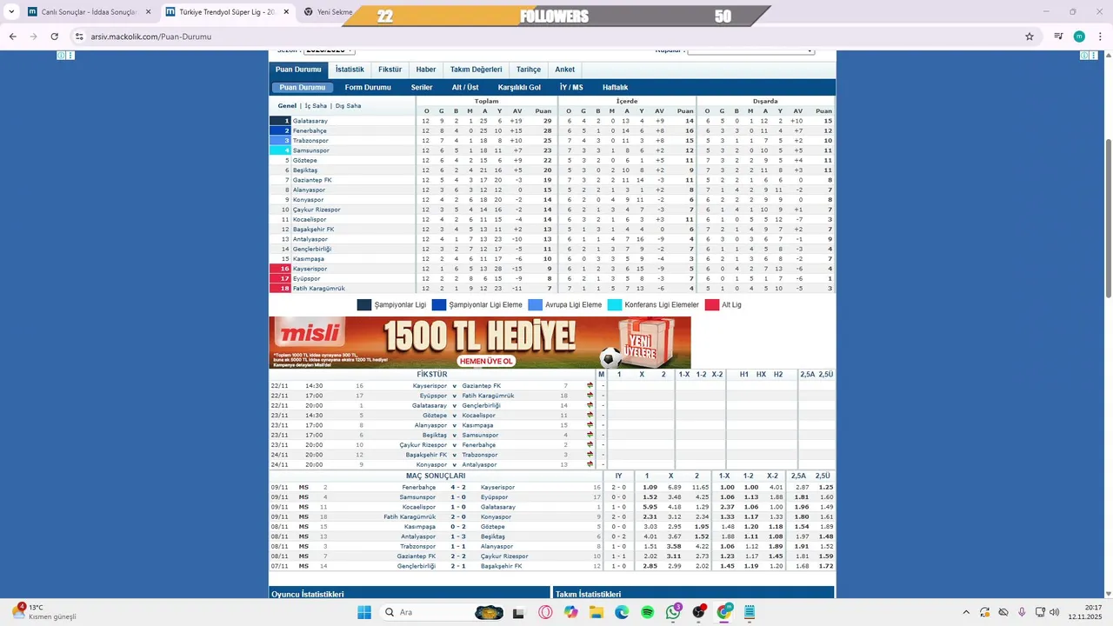Open the Haber tab
The height and width of the screenshot is (626, 1113).
[426, 70]
